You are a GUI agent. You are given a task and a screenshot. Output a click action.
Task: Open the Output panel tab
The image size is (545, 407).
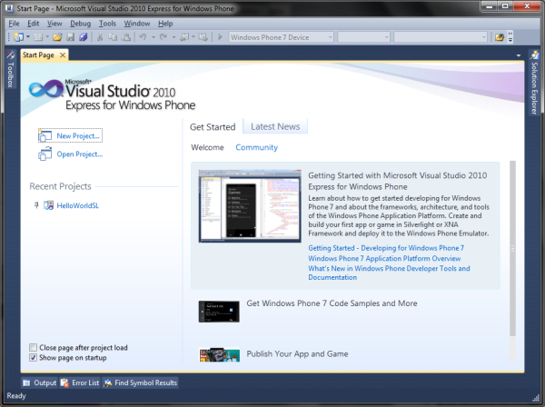39,382
